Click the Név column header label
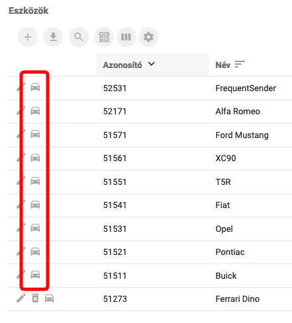 point(223,65)
